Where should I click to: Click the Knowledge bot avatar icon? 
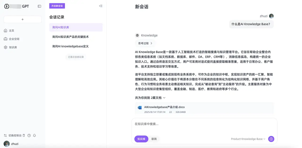pyautogui.click(x=137, y=35)
